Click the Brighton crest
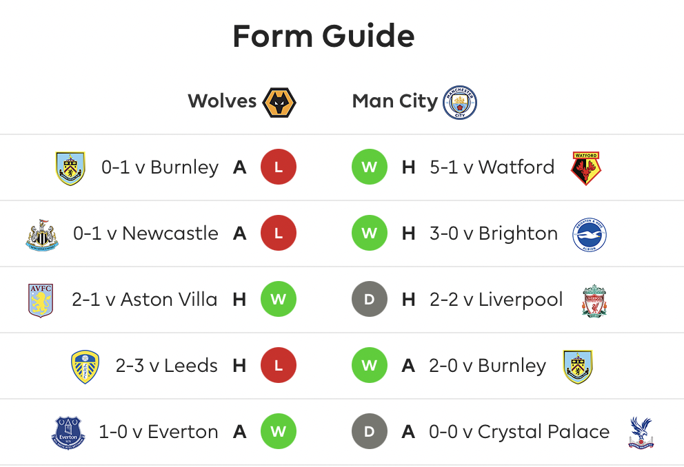This screenshot has width=684, height=467. [x=590, y=235]
